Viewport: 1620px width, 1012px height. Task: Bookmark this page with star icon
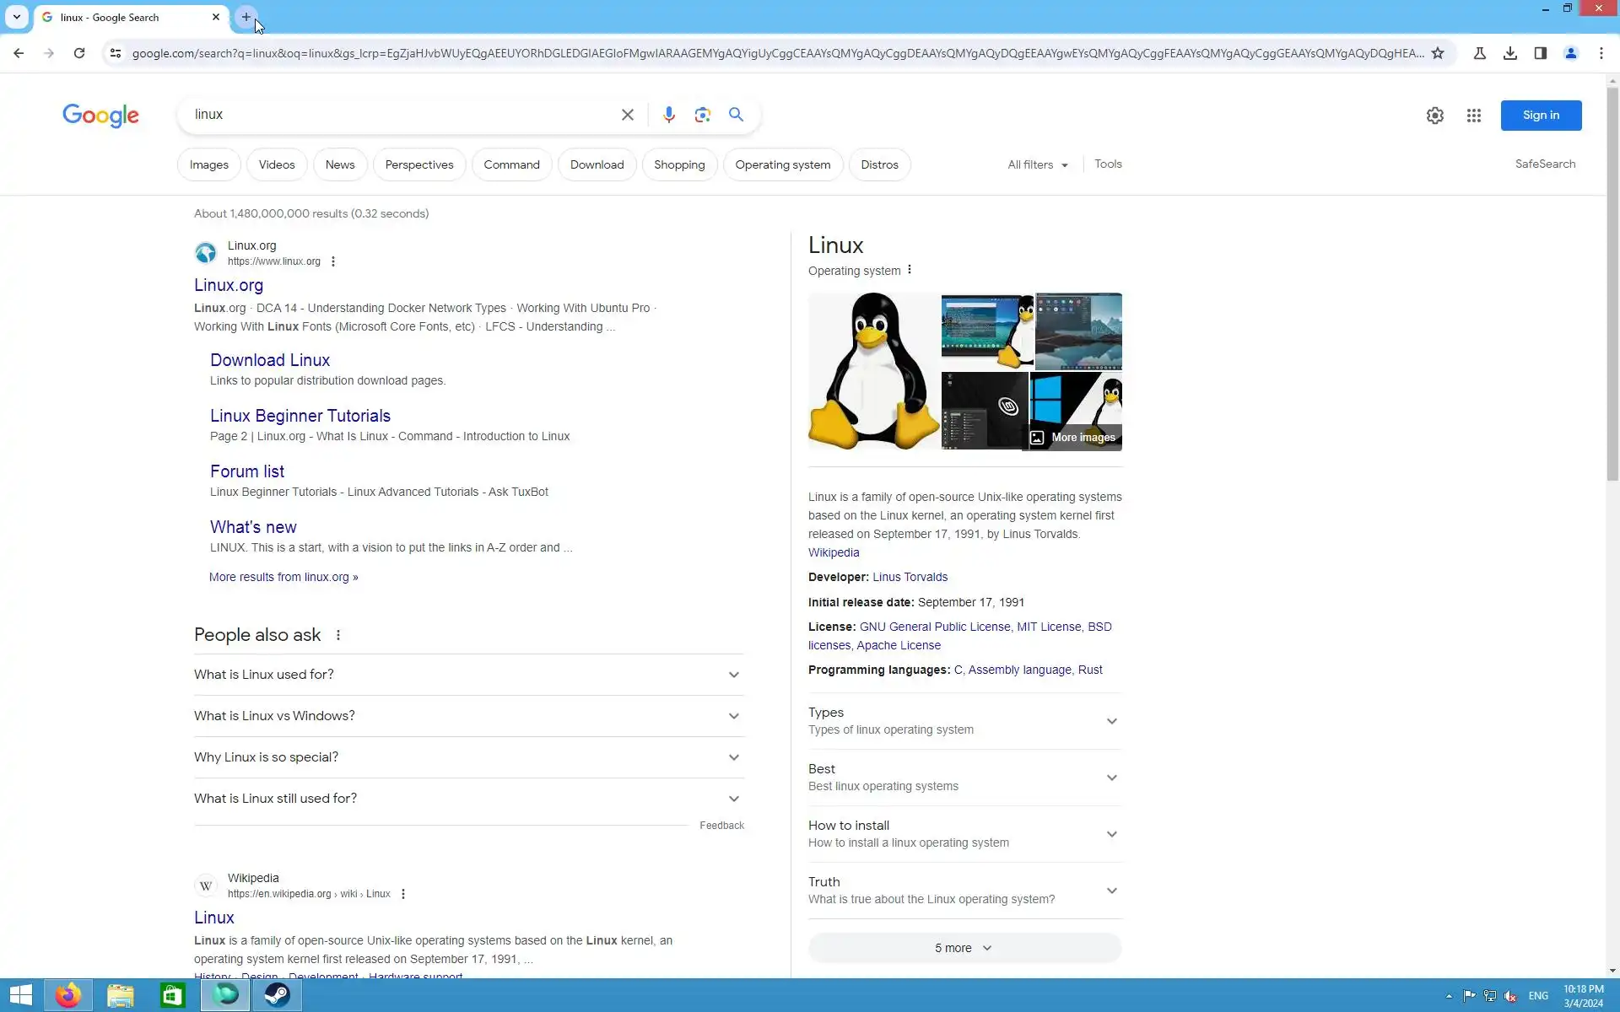click(x=1438, y=53)
